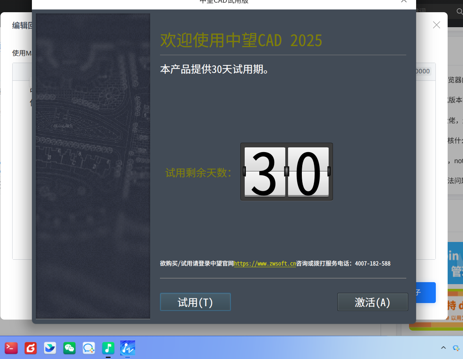Viewport: 463px width, 359px height.
Task: Open WeChat from the taskbar
Action: [69, 348]
